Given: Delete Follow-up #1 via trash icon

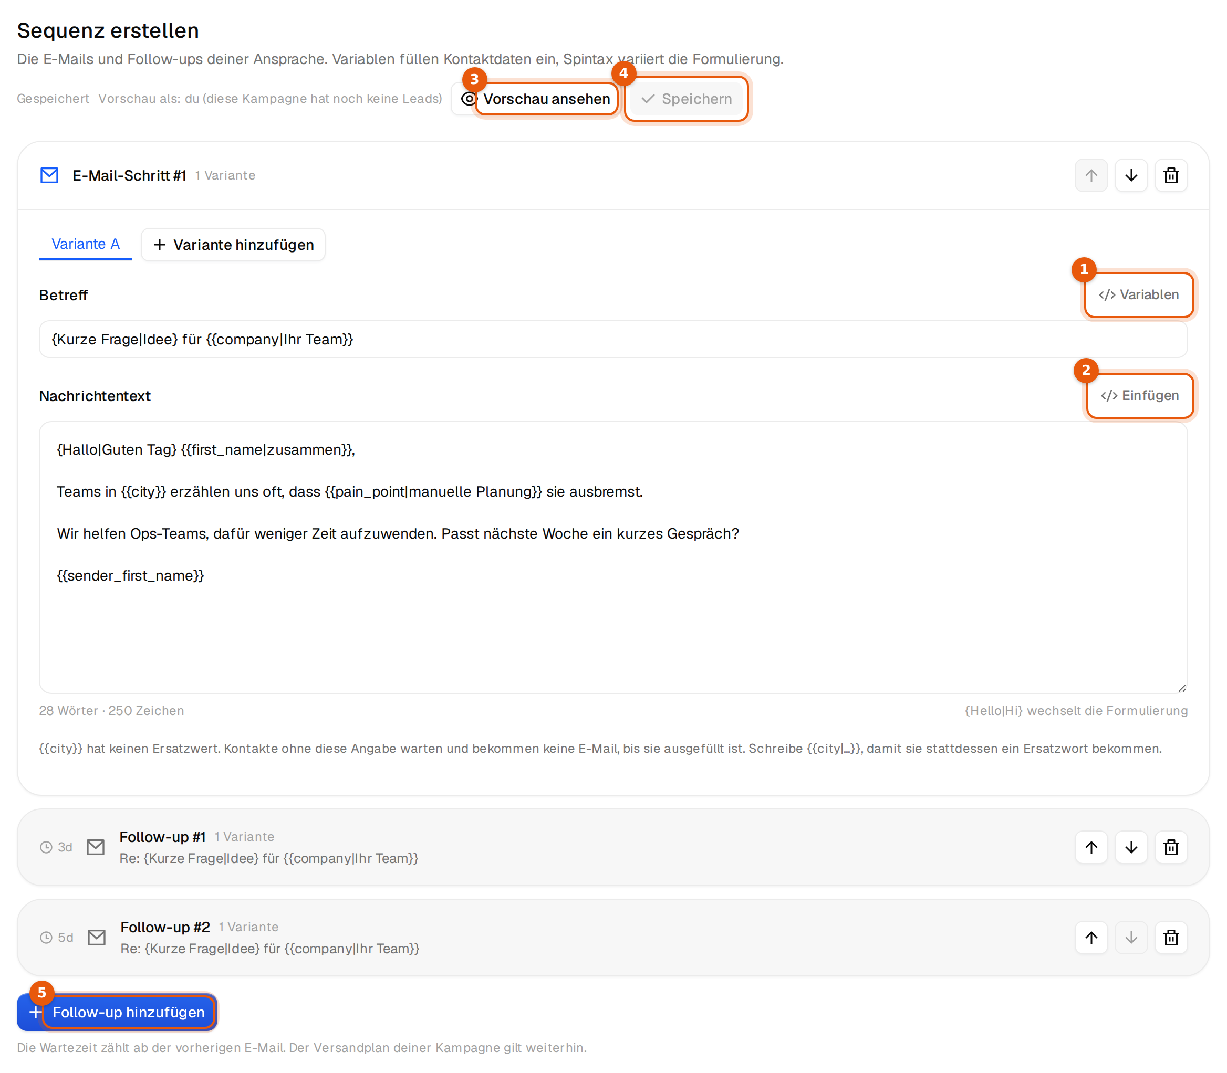Looking at the screenshot, I should (x=1171, y=847).
